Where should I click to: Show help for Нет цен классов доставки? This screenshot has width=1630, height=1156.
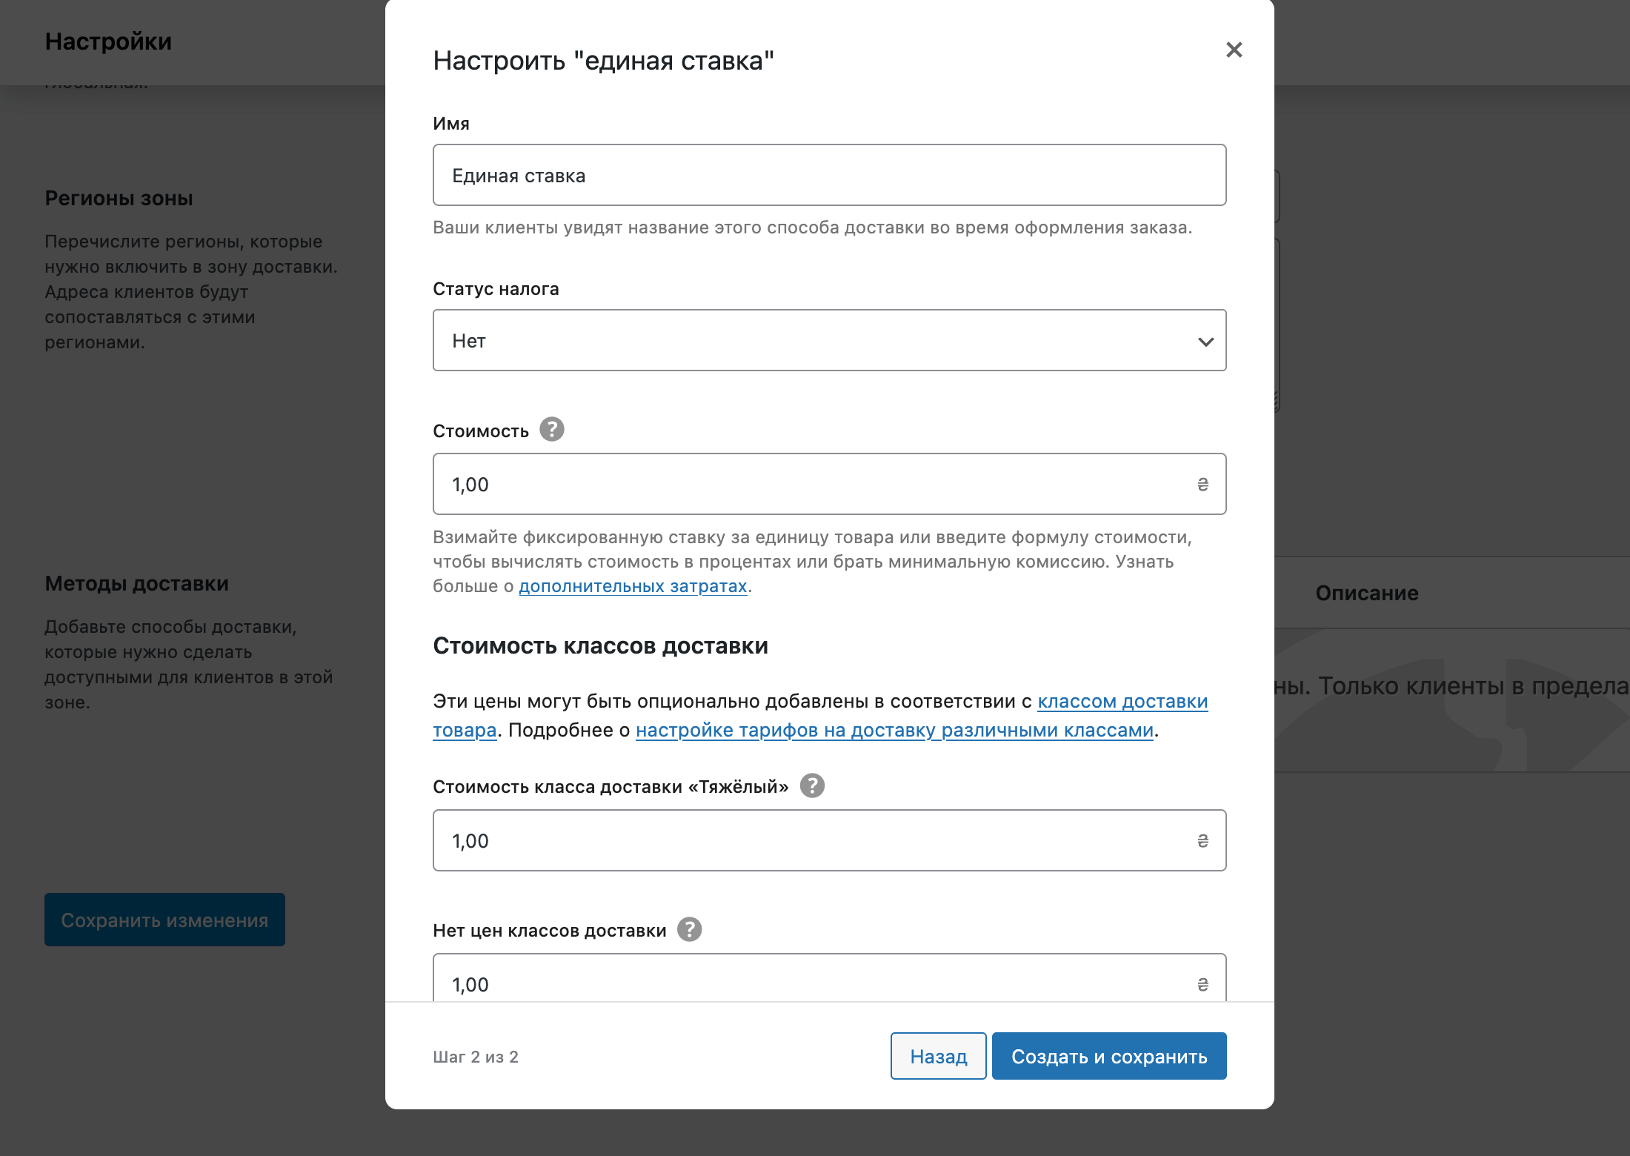(x=689, y=929)
